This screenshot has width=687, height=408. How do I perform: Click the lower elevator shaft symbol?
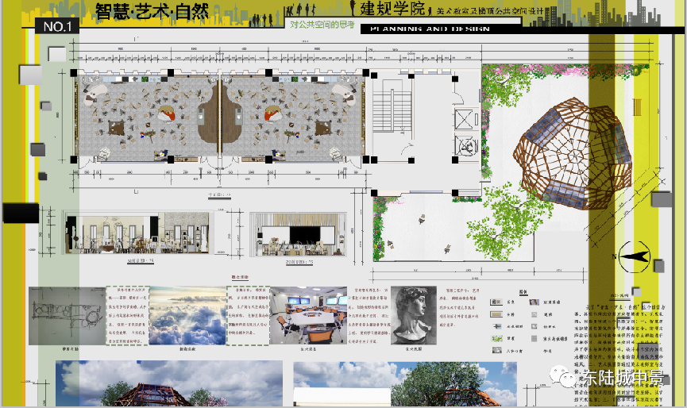[x=463, y=146]
